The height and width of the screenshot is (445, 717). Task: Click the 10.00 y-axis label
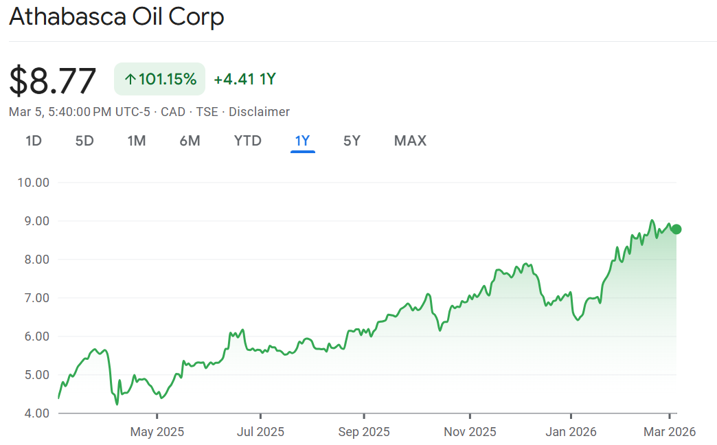point(32,183)
